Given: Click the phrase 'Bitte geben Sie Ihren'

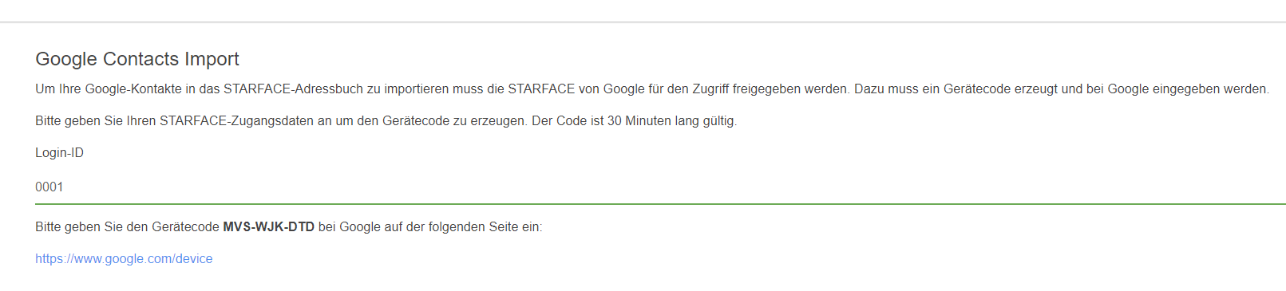Looking at the screenshot, I should [x=96, y=120].
